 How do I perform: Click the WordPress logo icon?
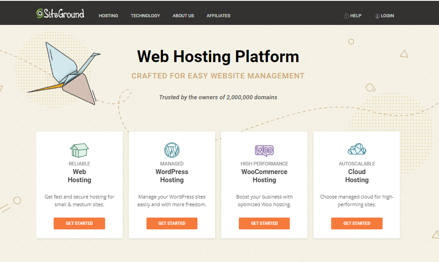[x=172, y=150]
